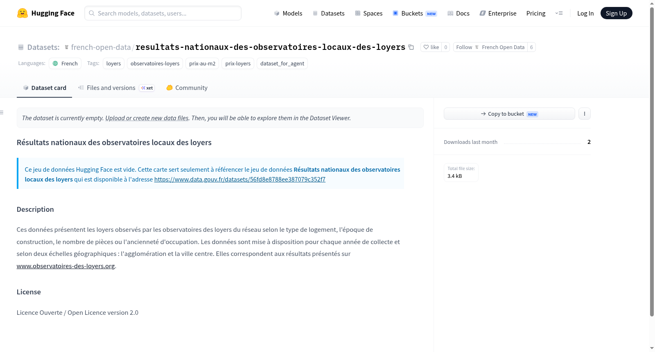This screenshot has width=655, height=352.
Task: Follow French Open Data
Action: pos(490,47)
